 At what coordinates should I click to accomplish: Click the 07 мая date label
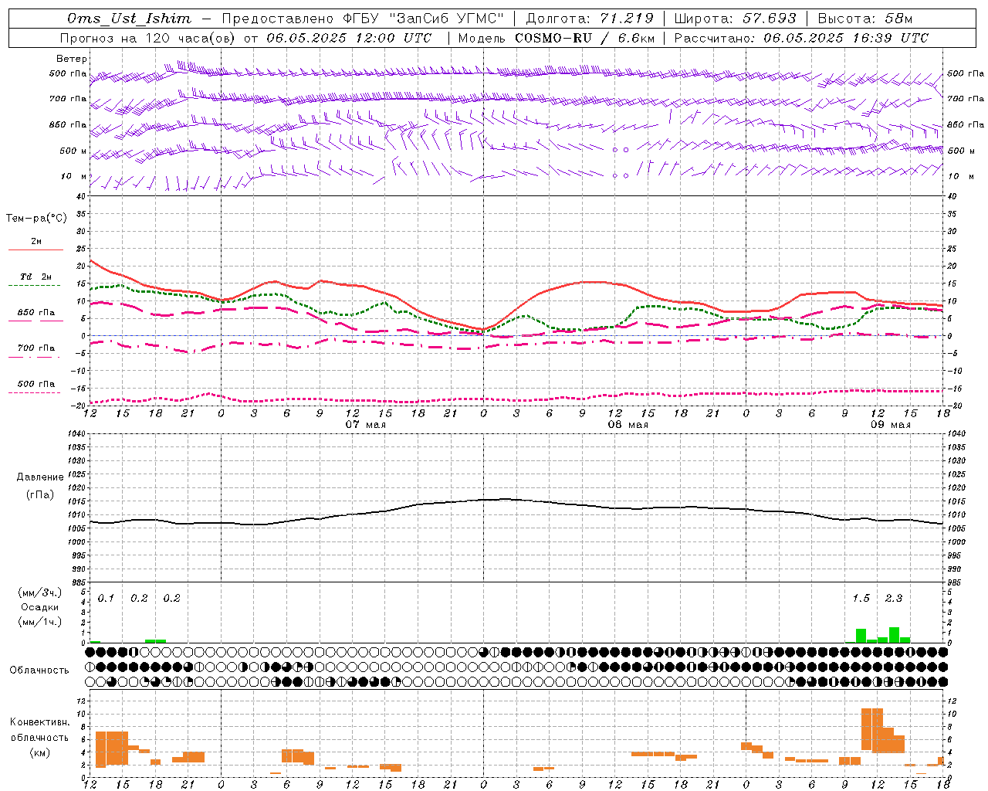pyautogui.click(x=366, y=425)
